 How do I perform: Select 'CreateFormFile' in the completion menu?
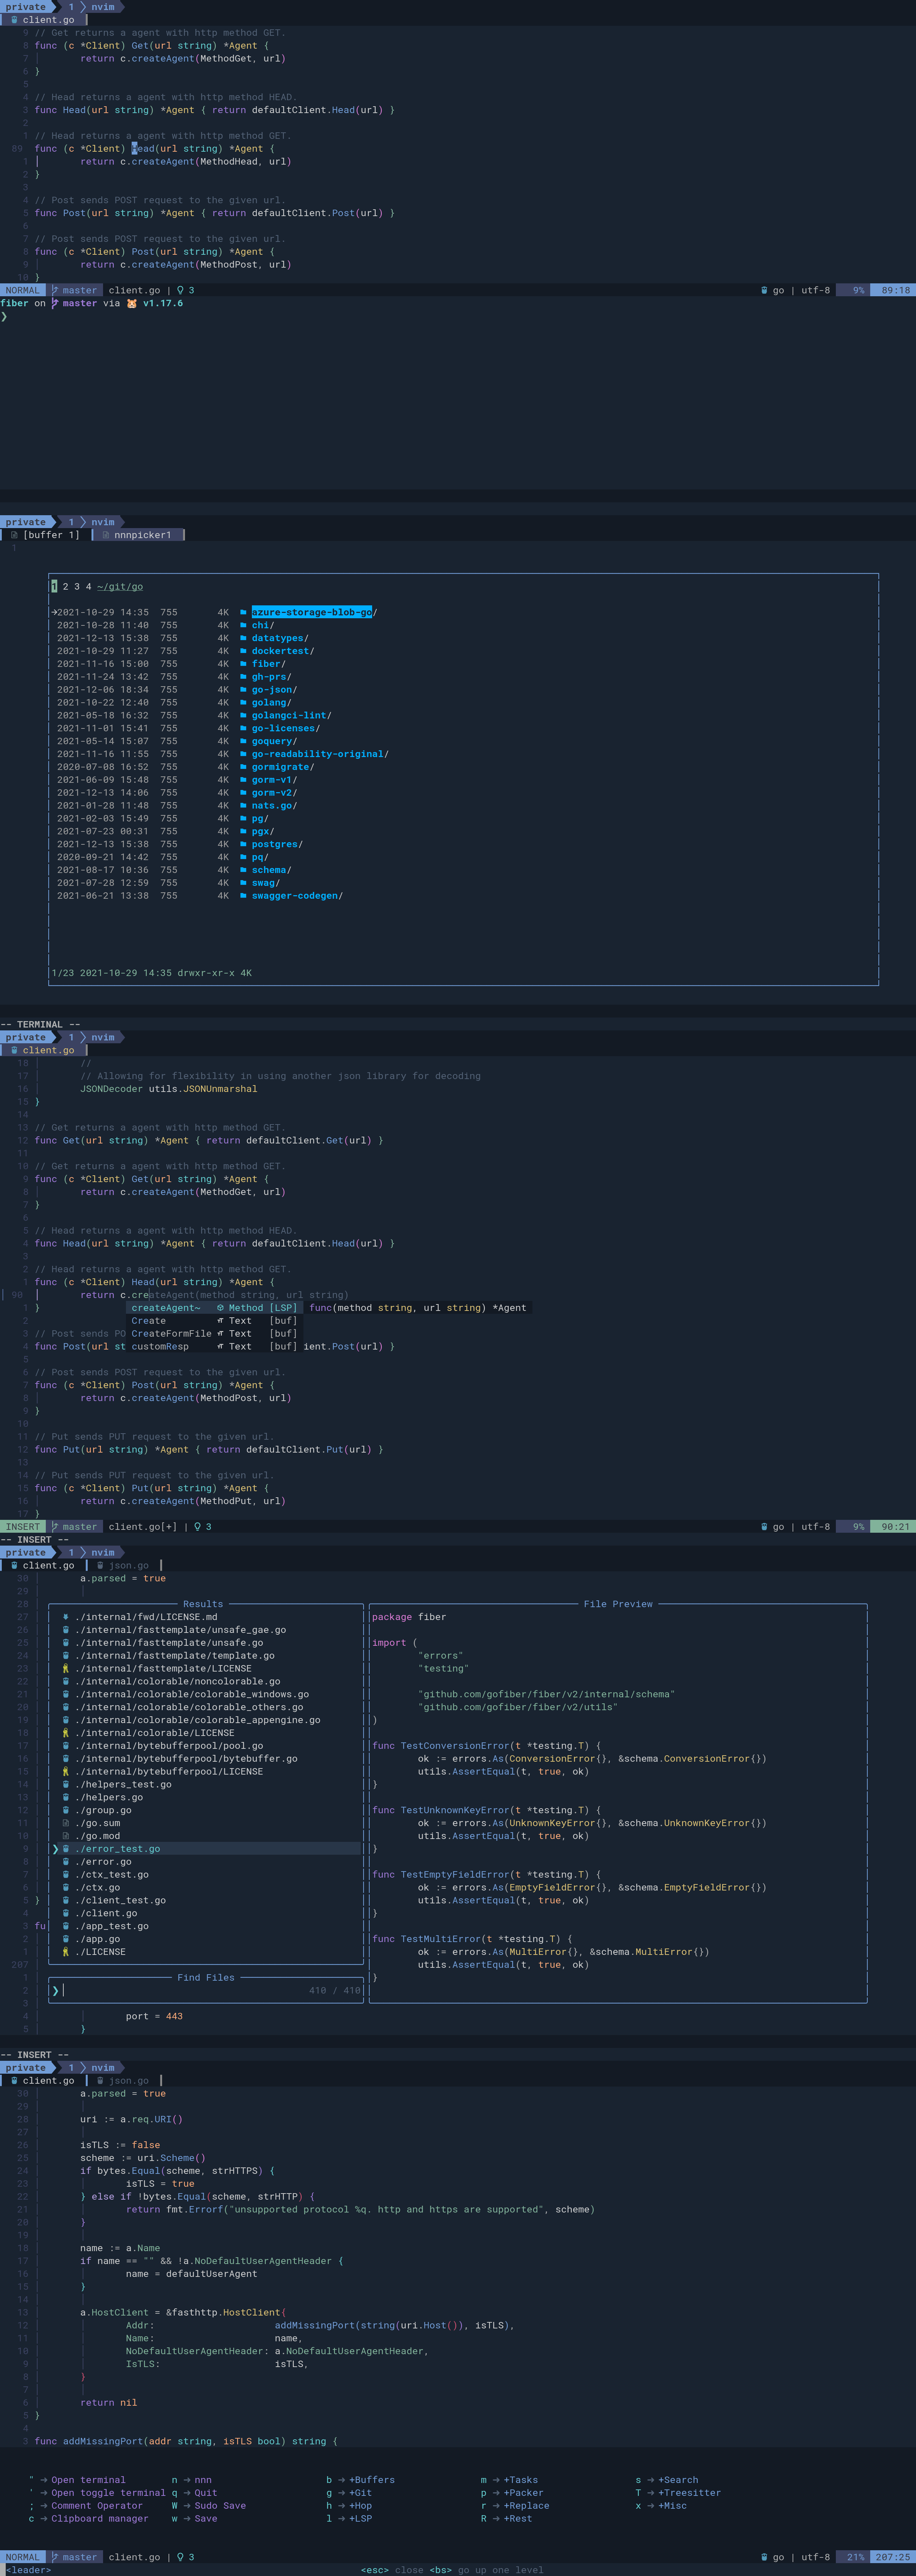pyautogui.click(x=172, y=1333)
